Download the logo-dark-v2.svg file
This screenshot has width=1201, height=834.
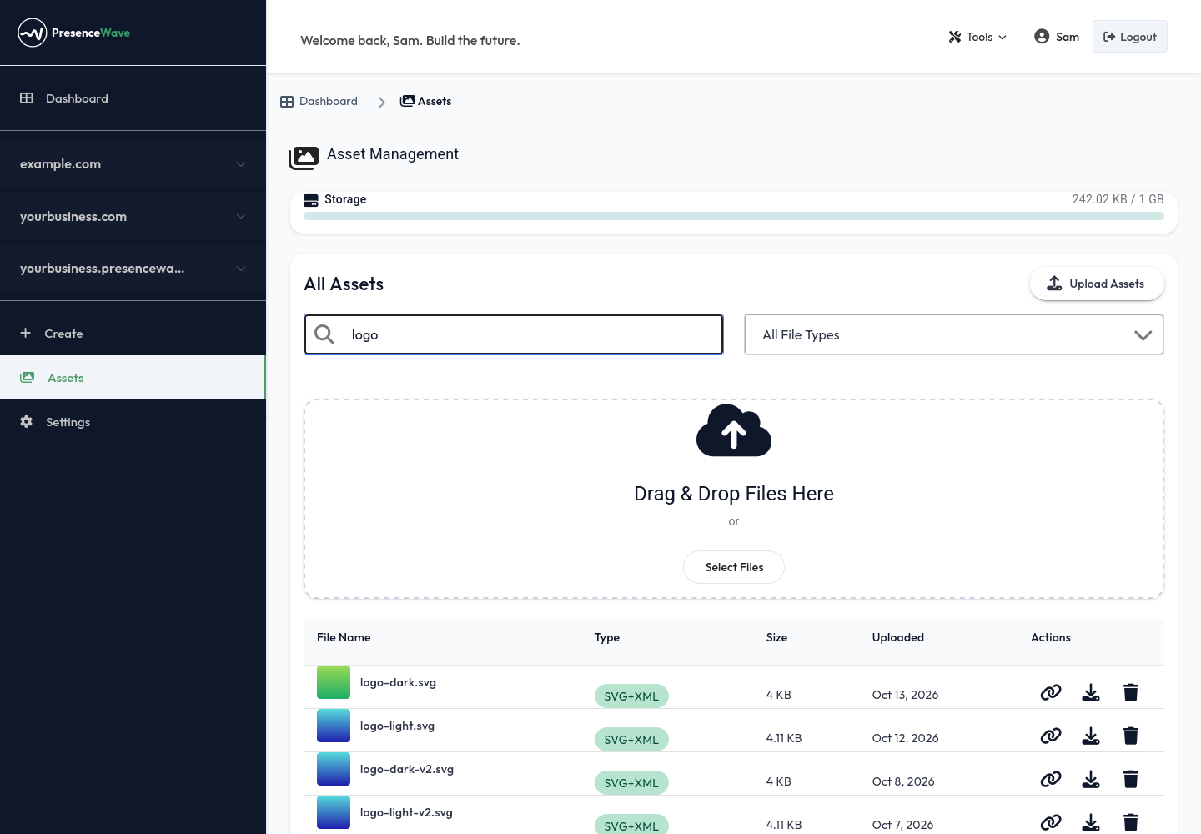click(x=1091, y=779)
